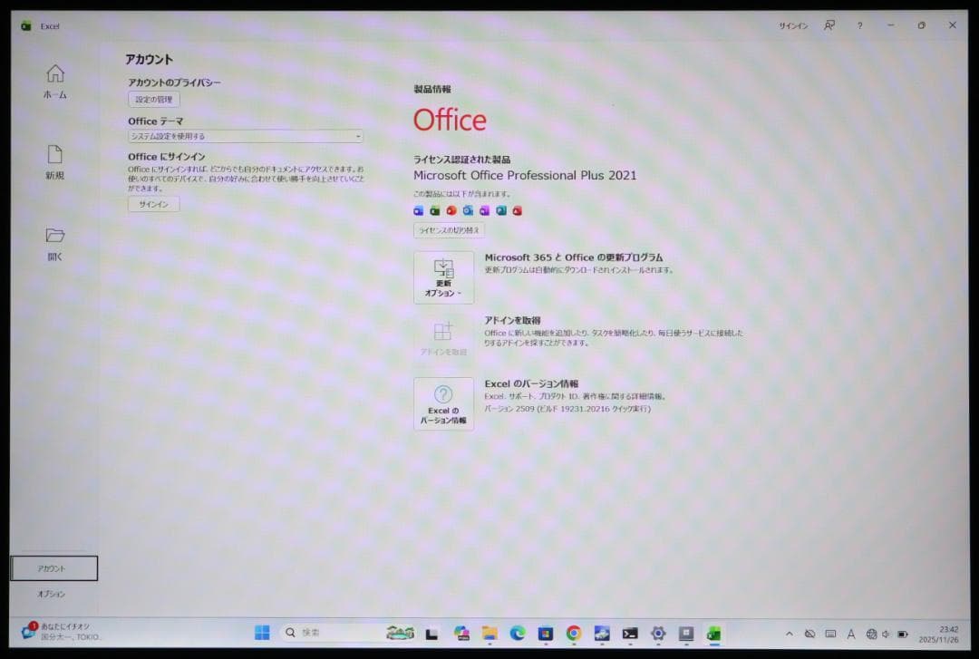Expand the Office テーマ dropdown
The width and height of the screenshot is (979, 659).
point(246,136)
